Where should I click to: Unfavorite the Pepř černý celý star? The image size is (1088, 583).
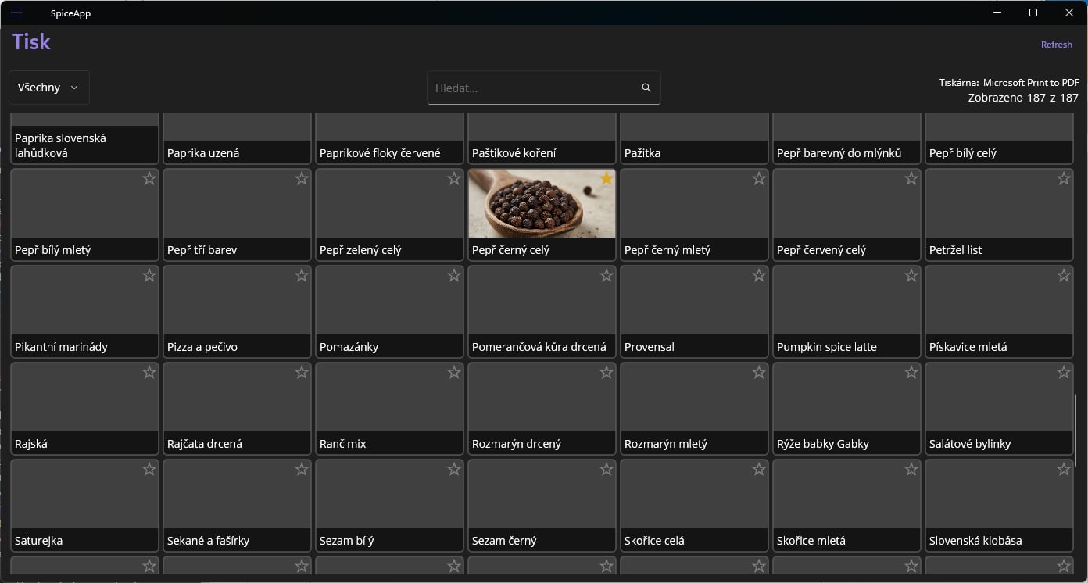[x=606, y=179]
